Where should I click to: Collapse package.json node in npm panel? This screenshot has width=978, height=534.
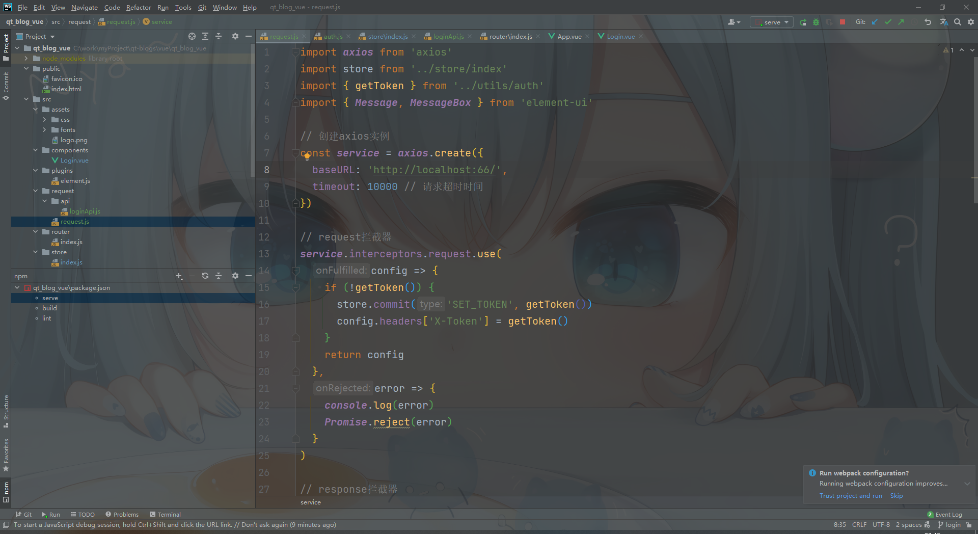pyautogui.click(x=17, y=288)
